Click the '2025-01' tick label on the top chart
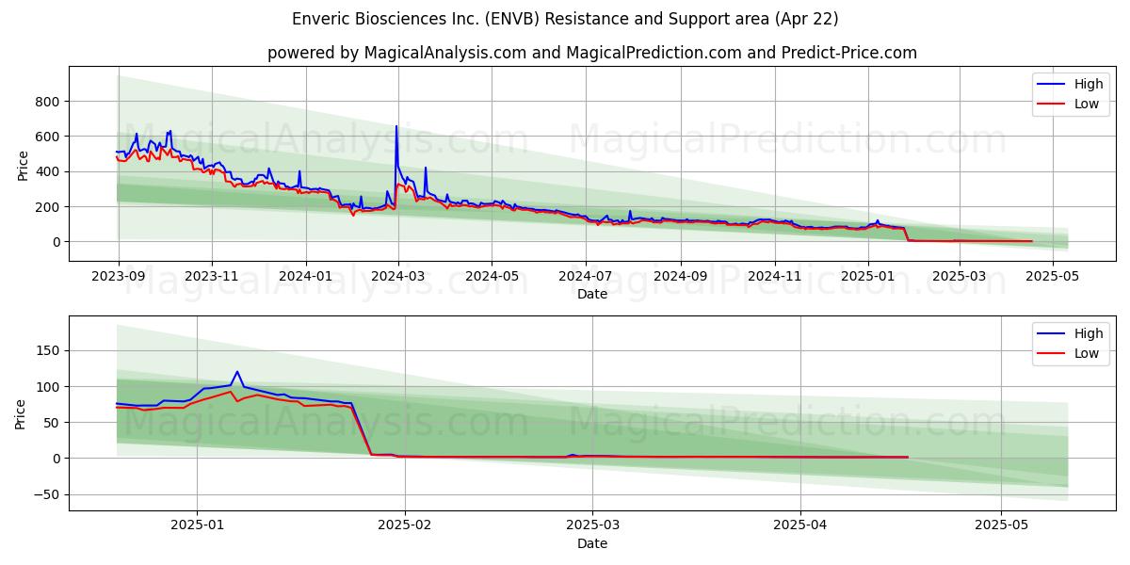This screenshot has height=565, width=1130. click(x=867, y=277)
